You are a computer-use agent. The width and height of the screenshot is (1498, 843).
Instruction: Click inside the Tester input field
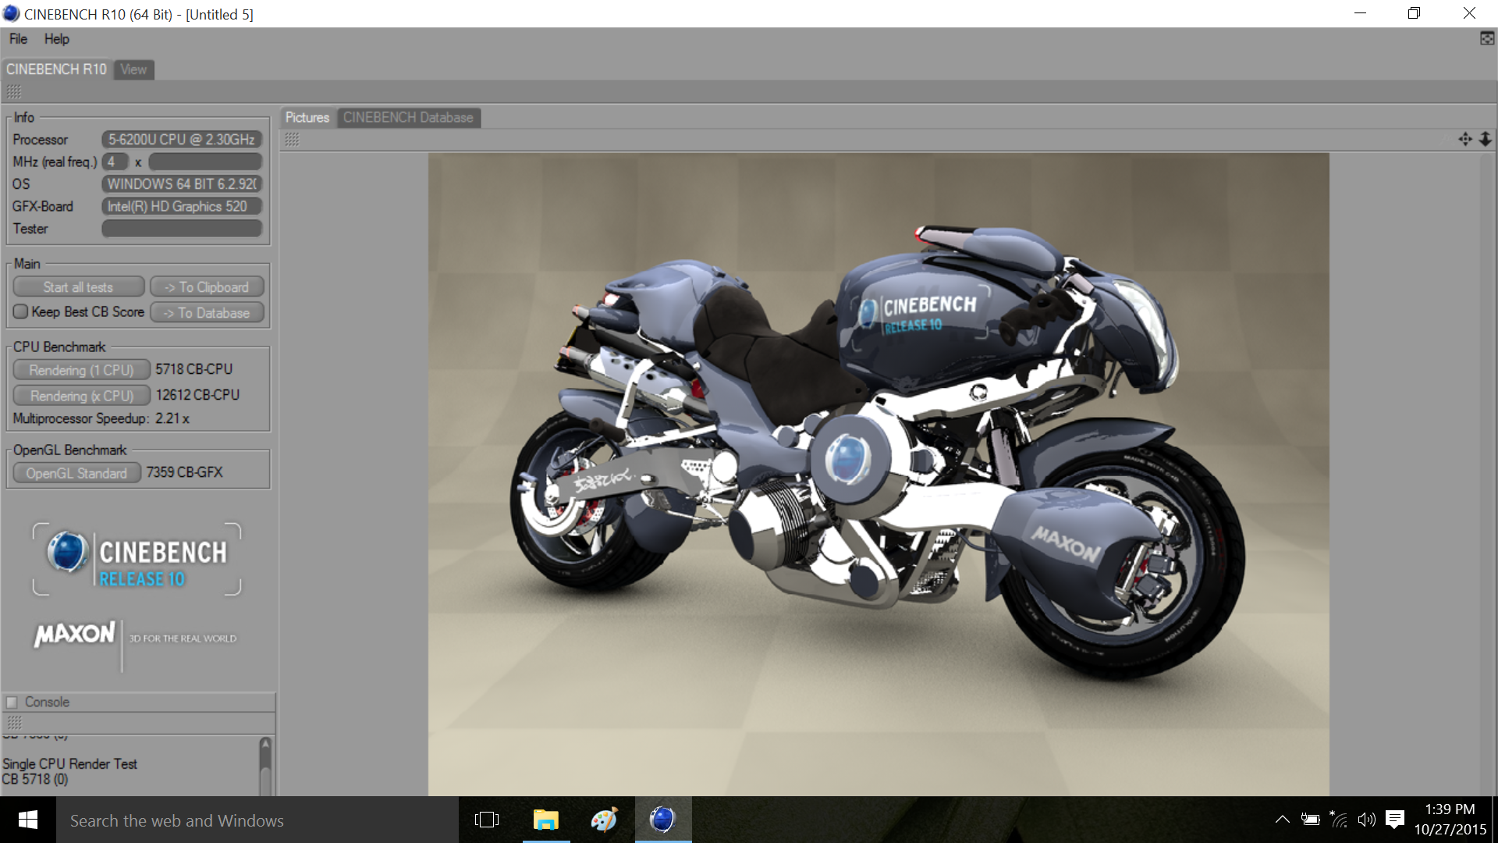tap(181, 229)
